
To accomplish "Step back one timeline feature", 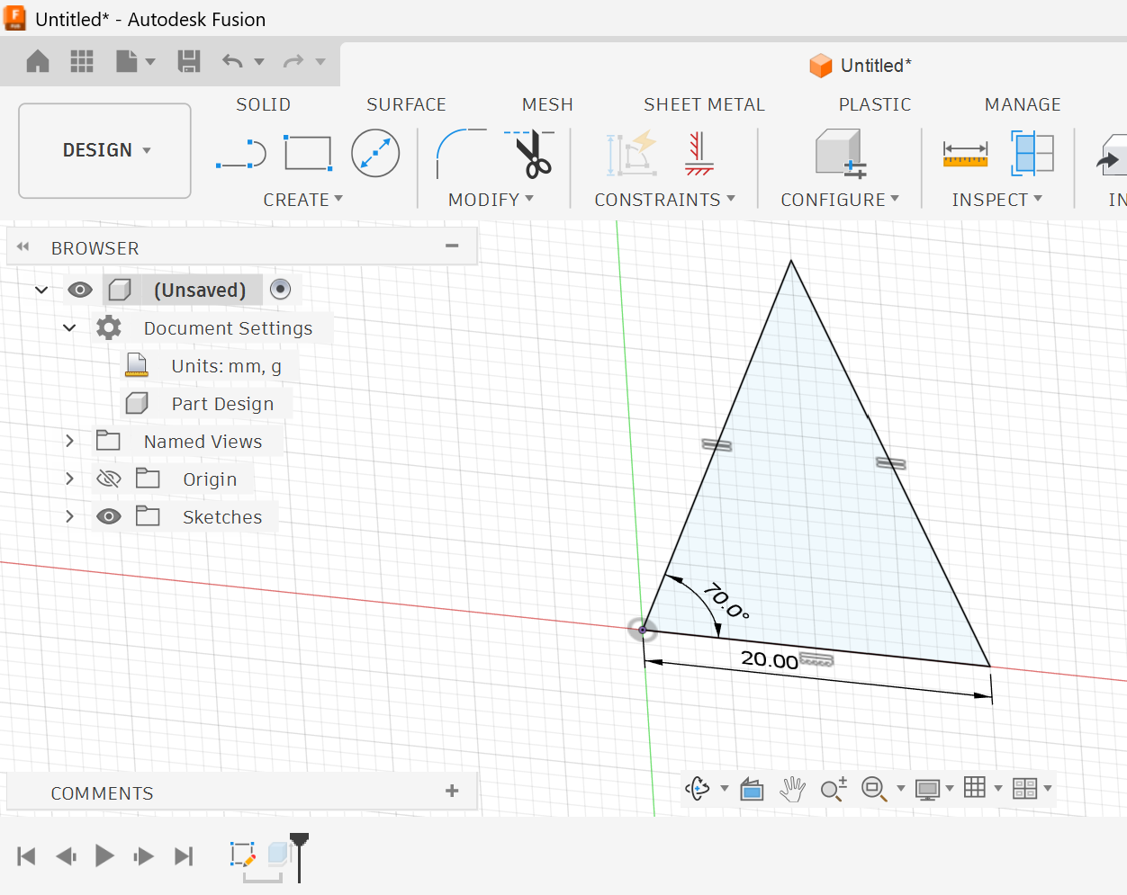I will click(66, 855).
